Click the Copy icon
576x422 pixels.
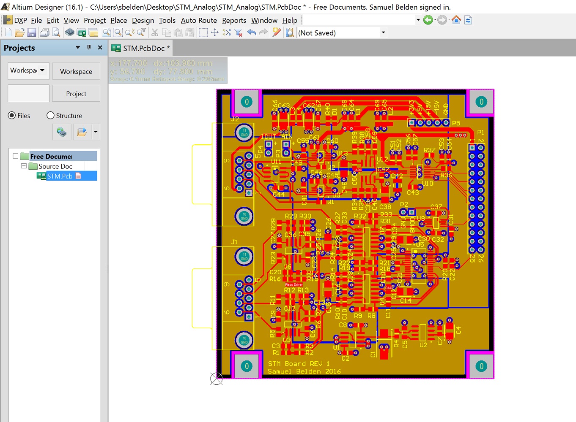(167, 32)
